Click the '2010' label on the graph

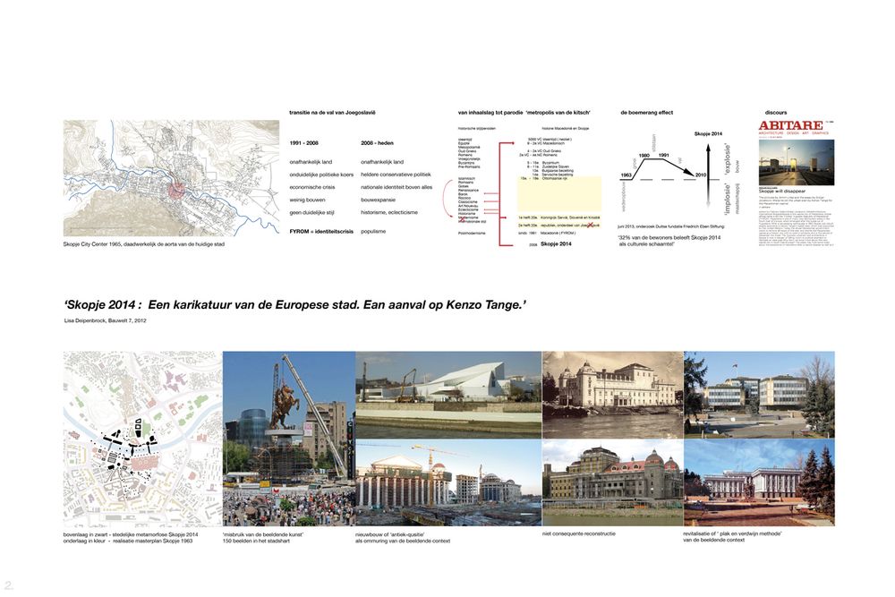tap(701, 175)
